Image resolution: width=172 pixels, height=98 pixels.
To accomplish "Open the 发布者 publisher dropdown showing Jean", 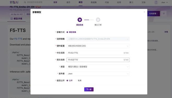I will pyautogui.click(x=98, y=74).
